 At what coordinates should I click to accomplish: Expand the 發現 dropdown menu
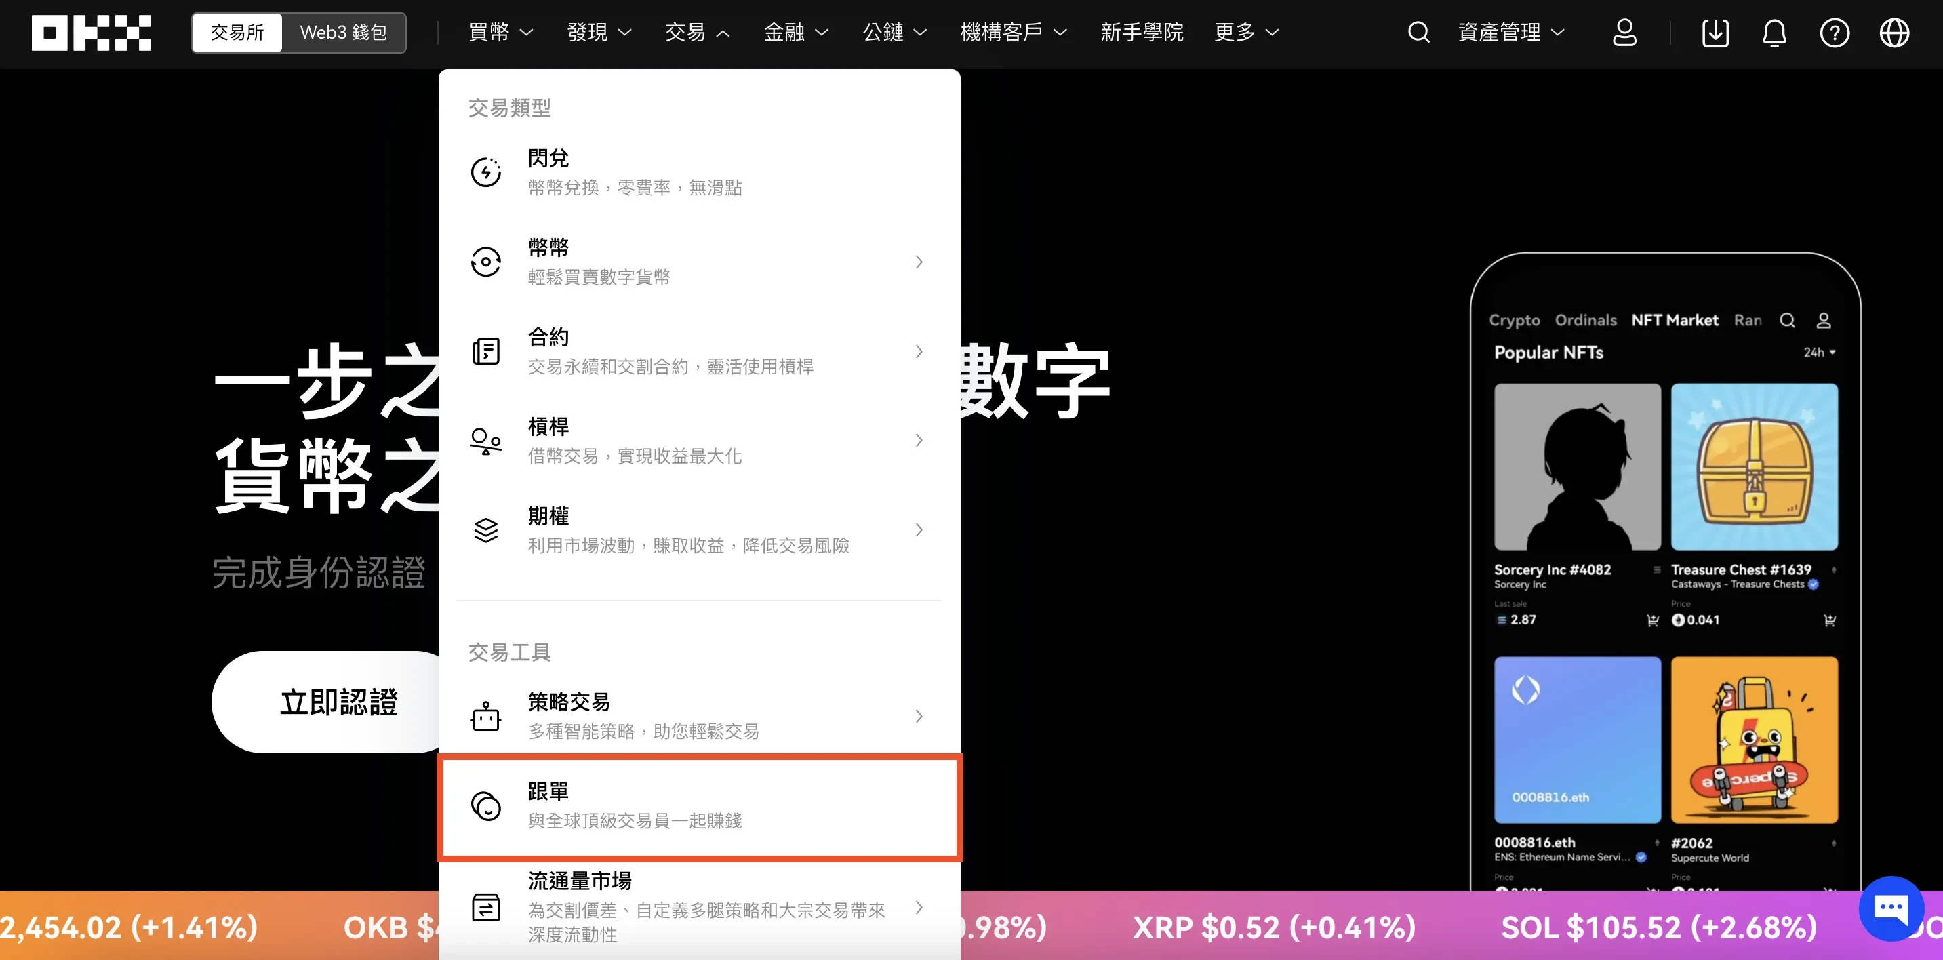click(x=599, y=33)
